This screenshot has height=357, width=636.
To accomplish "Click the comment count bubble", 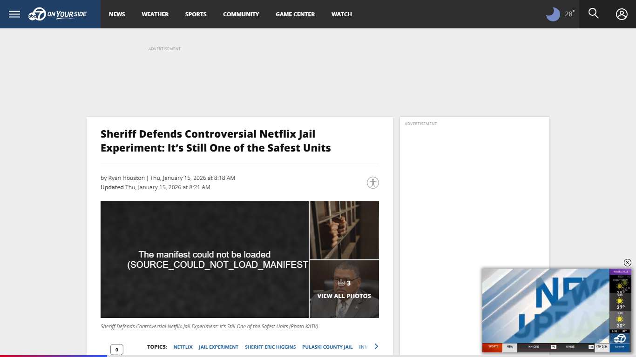I will point(116,349).
